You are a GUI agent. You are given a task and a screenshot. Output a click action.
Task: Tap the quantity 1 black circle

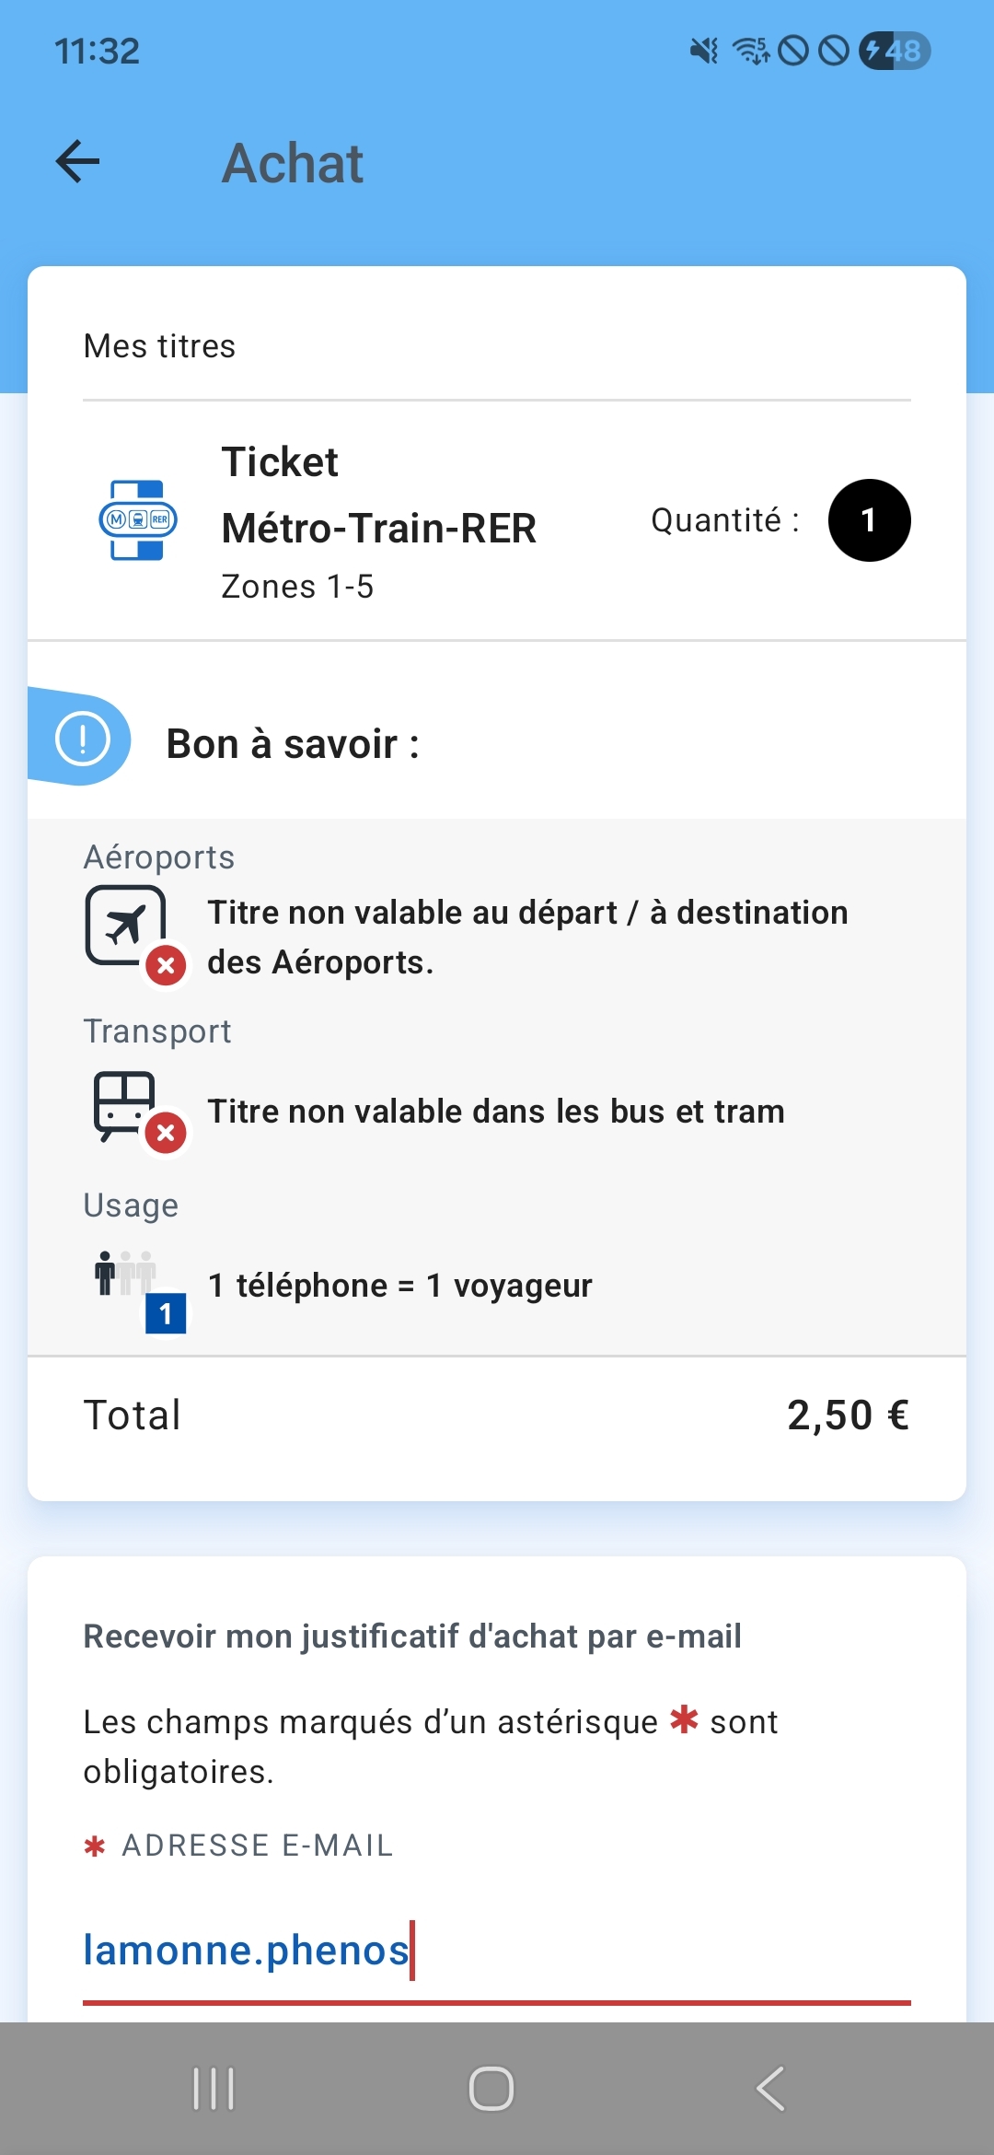point(869,520)
